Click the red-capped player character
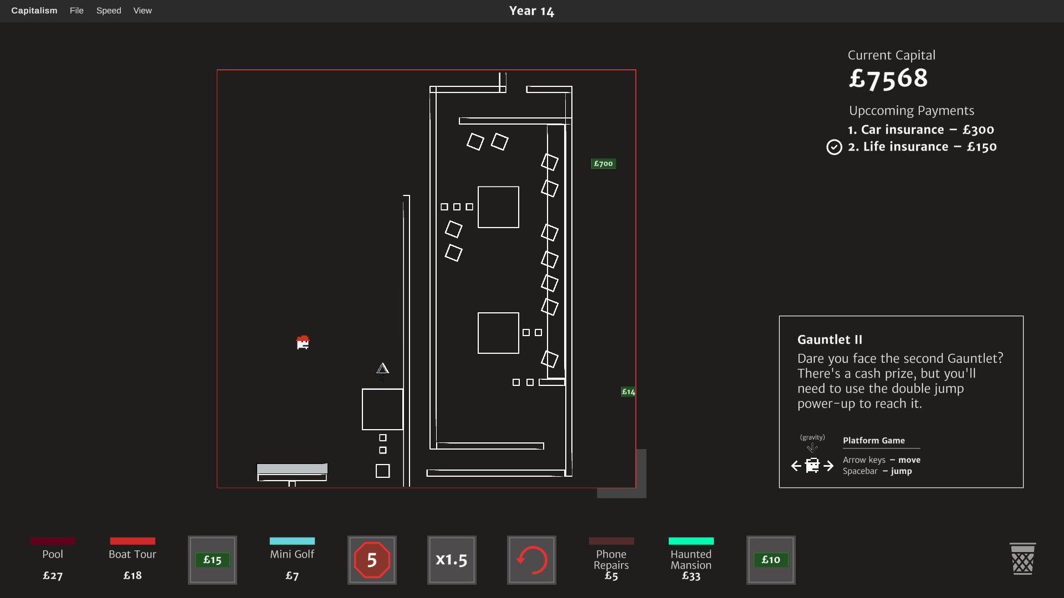1064x598 pixels. tap(303, 342)
